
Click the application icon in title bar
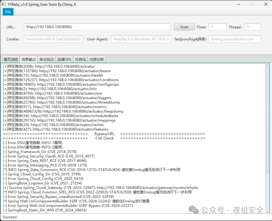[x=4, y=4]
